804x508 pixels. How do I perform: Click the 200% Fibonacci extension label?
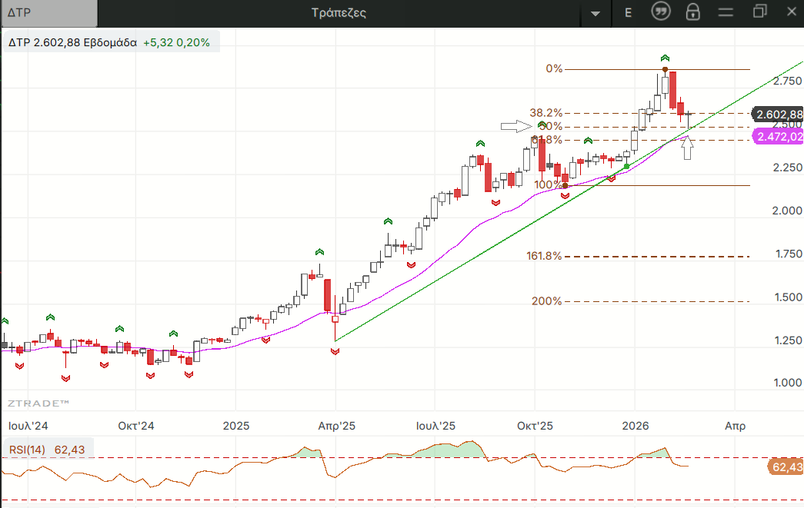pos(546,301)
